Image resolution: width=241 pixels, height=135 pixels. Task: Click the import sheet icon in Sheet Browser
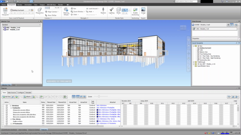(236, 25)
